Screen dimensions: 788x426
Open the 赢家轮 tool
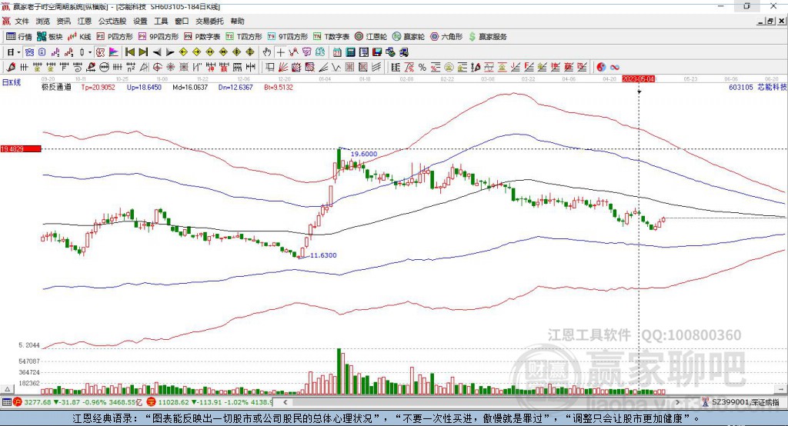pos(408,37)
